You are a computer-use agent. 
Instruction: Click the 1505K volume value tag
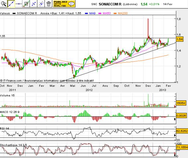(x=181, y=103)
